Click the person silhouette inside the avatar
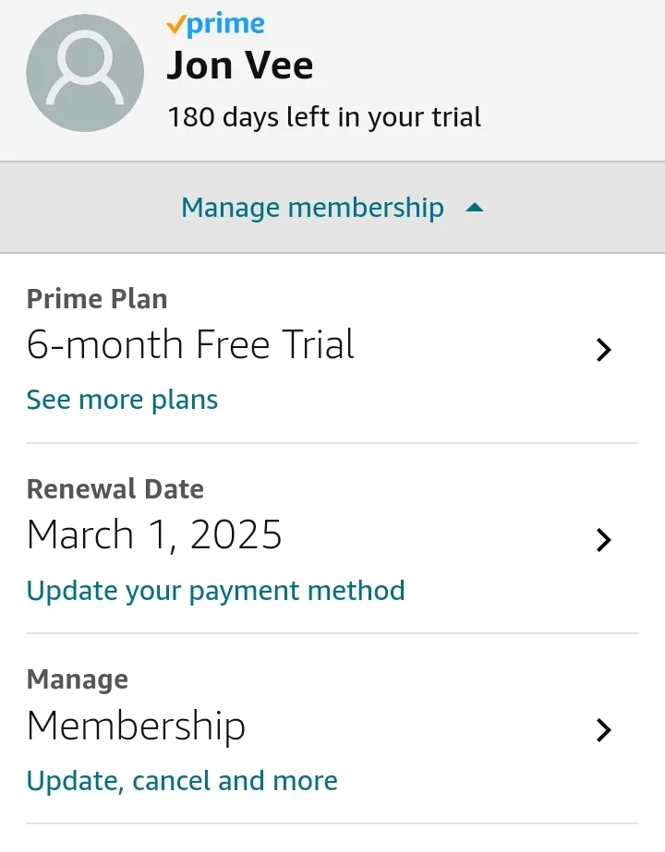This screenshot has width=665, height=852. coord(85,67)
